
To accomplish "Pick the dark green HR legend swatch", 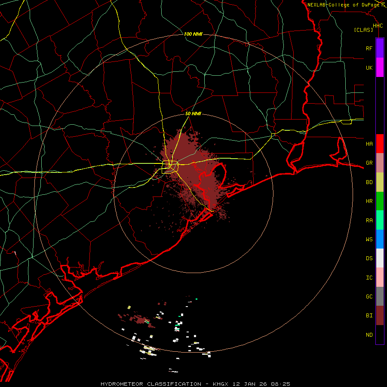I will (380, 201).
